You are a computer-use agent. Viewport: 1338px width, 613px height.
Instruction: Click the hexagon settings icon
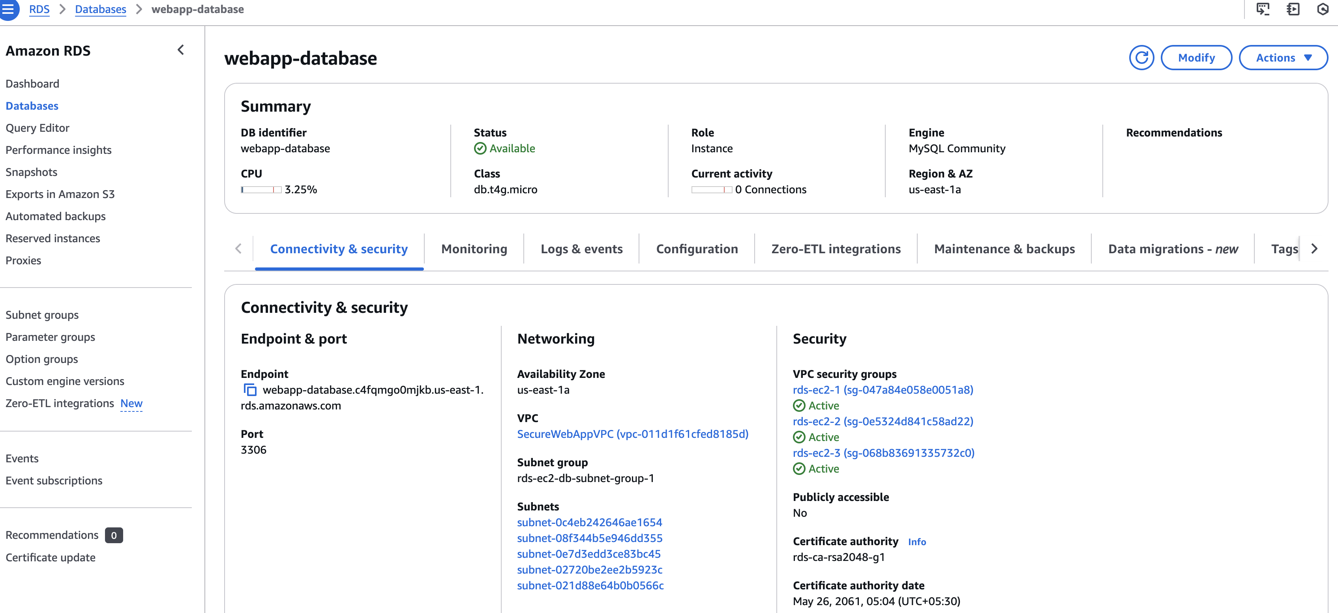pos(1323,9)
